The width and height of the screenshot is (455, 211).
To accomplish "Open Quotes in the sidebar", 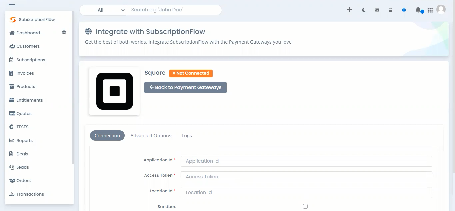I will [x=24, y=114].
